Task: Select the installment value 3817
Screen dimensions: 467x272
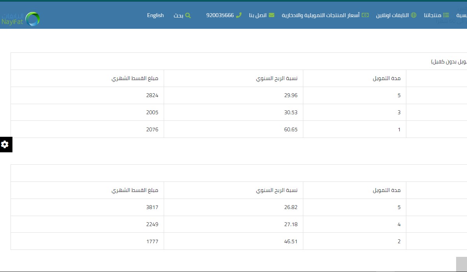Action: point(152,207)
